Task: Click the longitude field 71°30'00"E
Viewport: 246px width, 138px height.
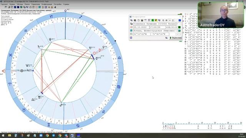Action: (160, 34)
